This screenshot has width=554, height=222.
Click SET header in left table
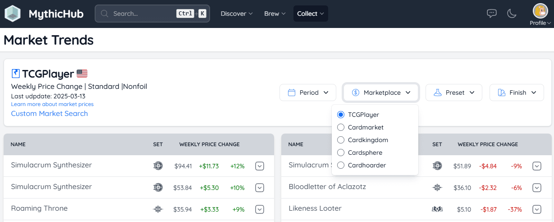click(x=158, y=144)
